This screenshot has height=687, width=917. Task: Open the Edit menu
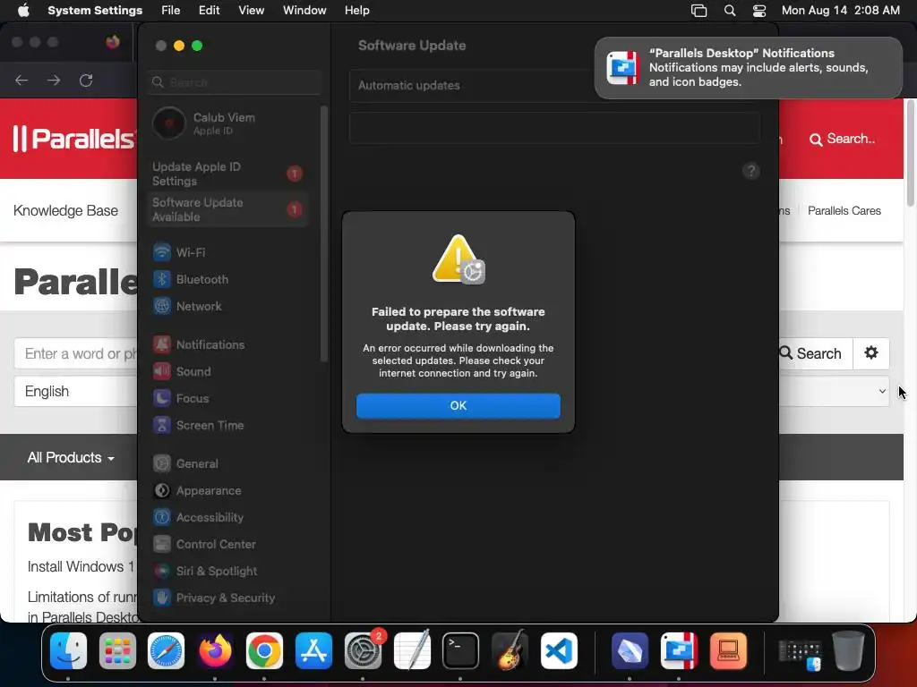(x=209, y=11)
